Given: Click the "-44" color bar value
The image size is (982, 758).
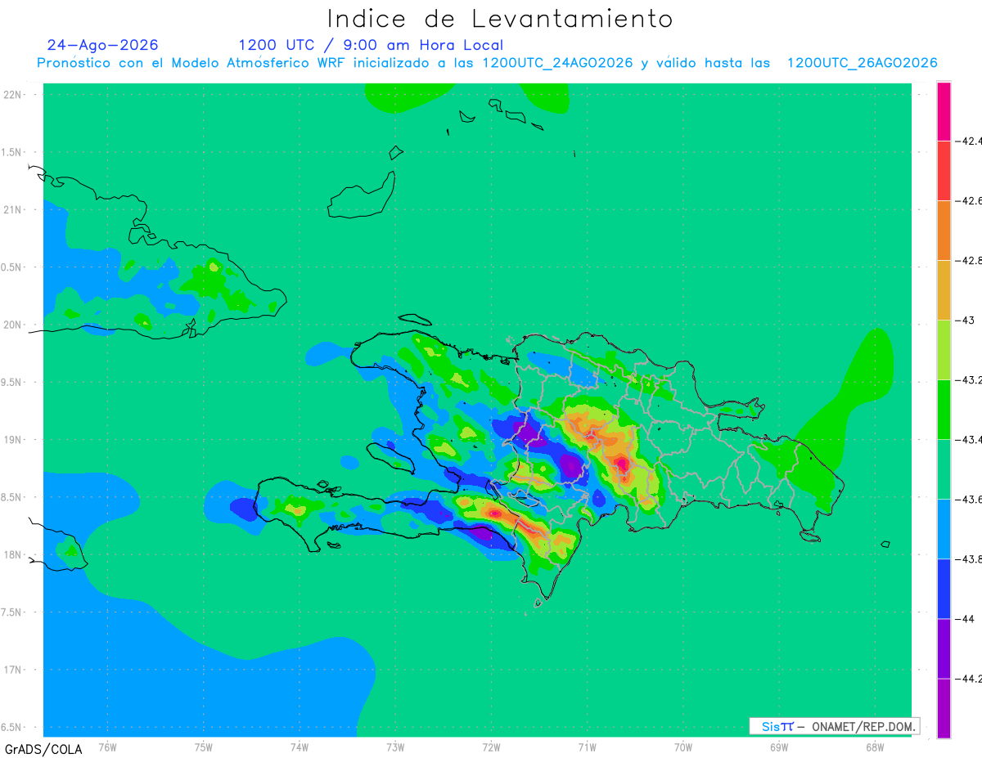Looking at the screenshot, I should [x=966, y=619].
